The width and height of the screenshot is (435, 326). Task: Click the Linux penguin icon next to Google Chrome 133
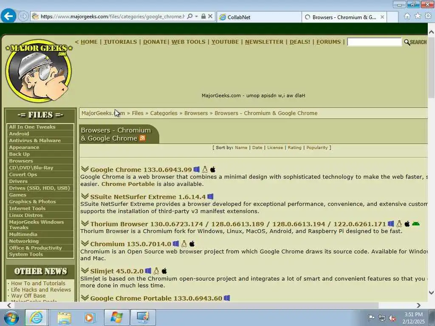click(205, 169)
